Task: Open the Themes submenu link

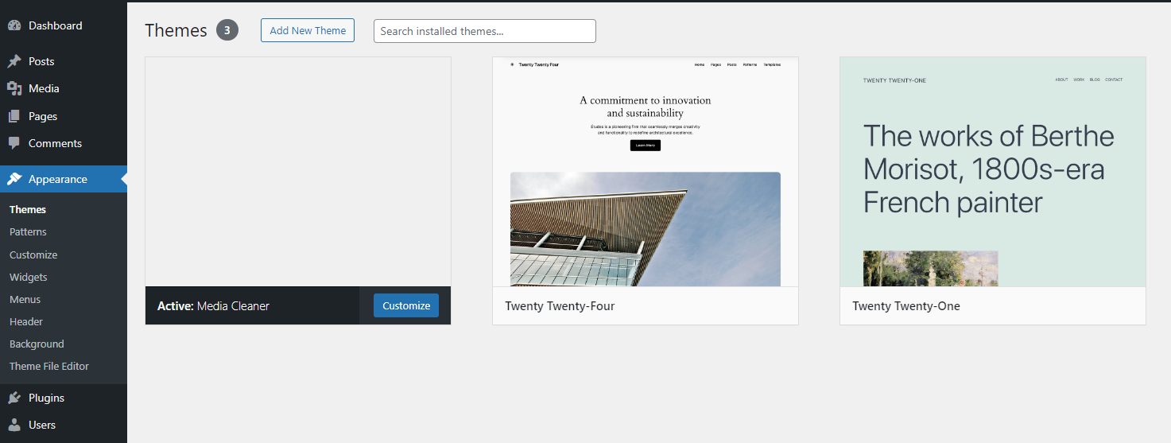Action: pyautogui.click(x=28, y=209)
